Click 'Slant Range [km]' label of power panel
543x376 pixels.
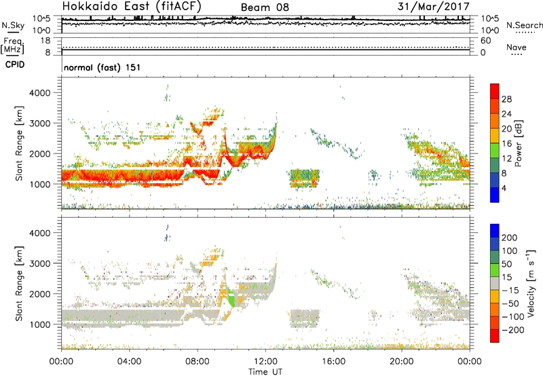pos(19,143)
